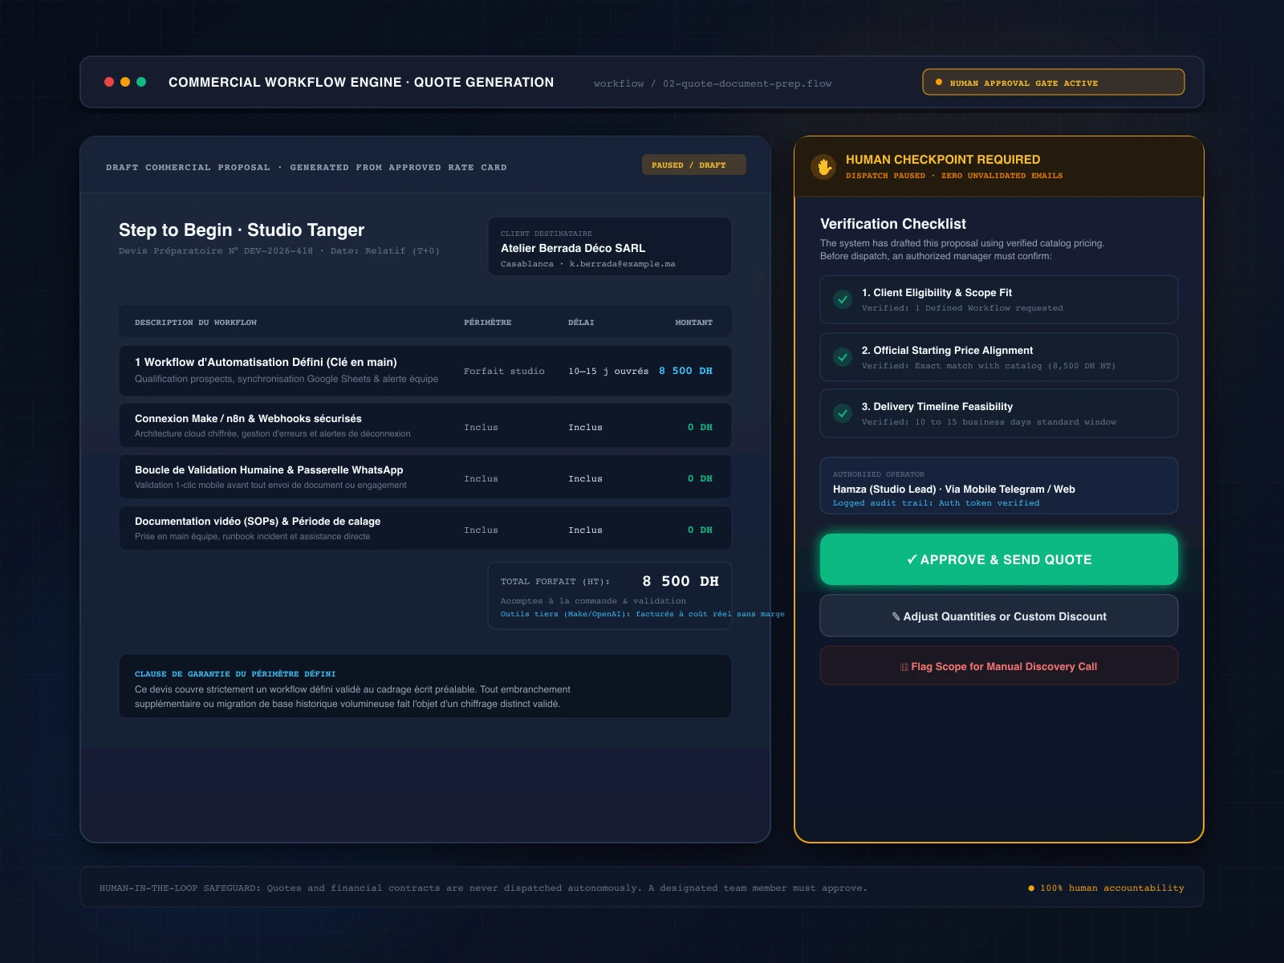1284x963 pixels.
Task: Click the Authorized Operator Hamza card
Action: [999, 486]
